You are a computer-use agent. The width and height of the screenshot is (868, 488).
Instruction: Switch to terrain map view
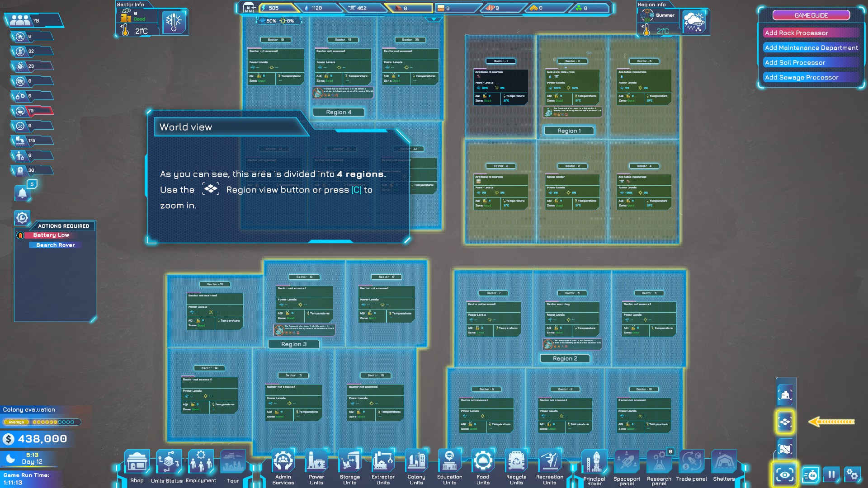pos(785,449)
